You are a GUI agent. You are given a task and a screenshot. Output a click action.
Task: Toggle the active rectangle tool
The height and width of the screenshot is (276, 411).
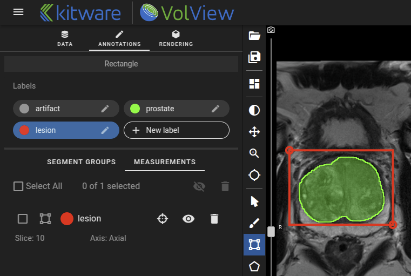point(254,245)
